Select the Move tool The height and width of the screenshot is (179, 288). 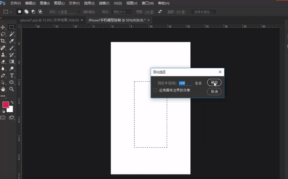[3, 27]
